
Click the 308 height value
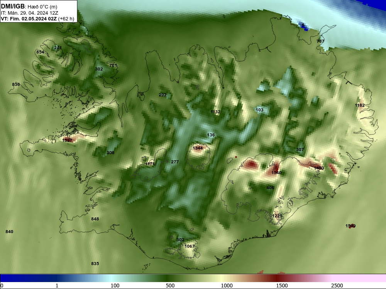click(110, 153)
